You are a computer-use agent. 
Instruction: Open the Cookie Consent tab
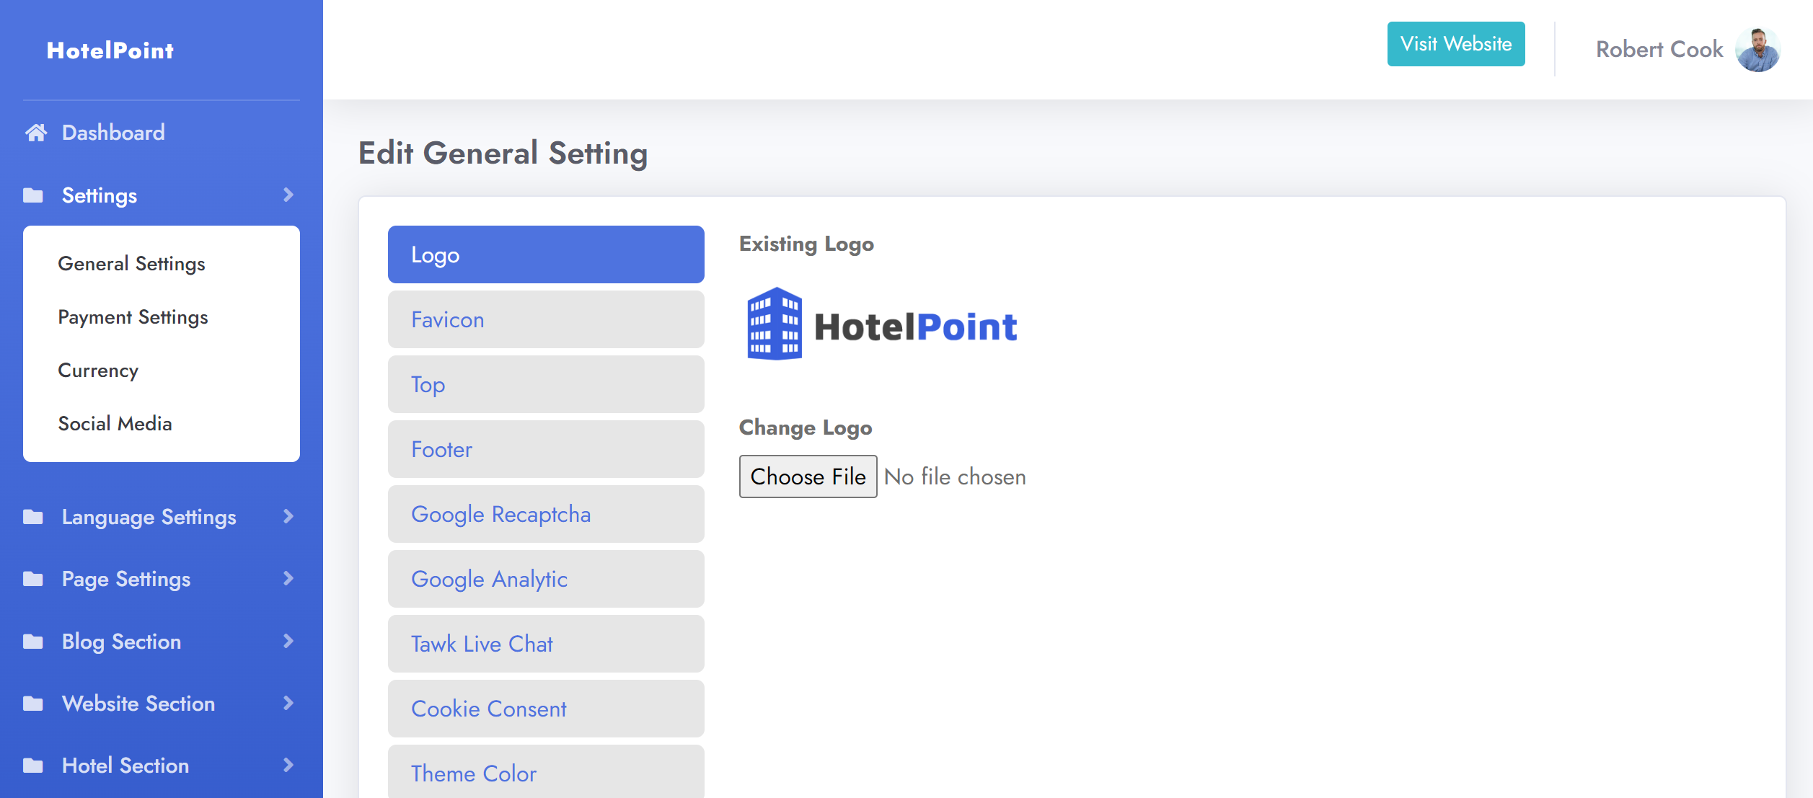click(x=546, y=709)
